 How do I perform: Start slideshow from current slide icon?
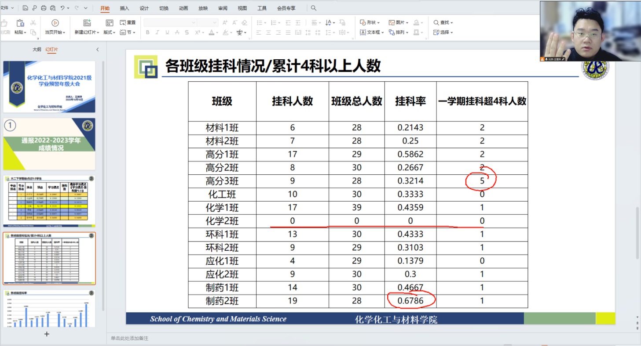55,23
